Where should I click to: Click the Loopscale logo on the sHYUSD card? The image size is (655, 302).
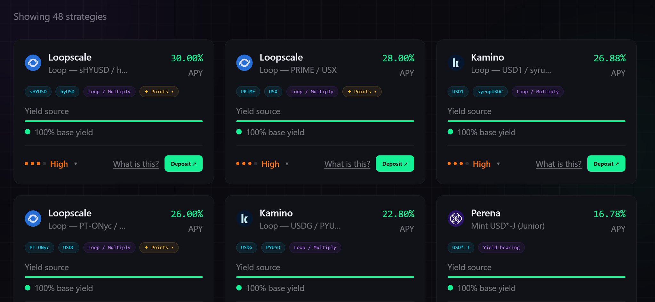[x=33, y=63]
